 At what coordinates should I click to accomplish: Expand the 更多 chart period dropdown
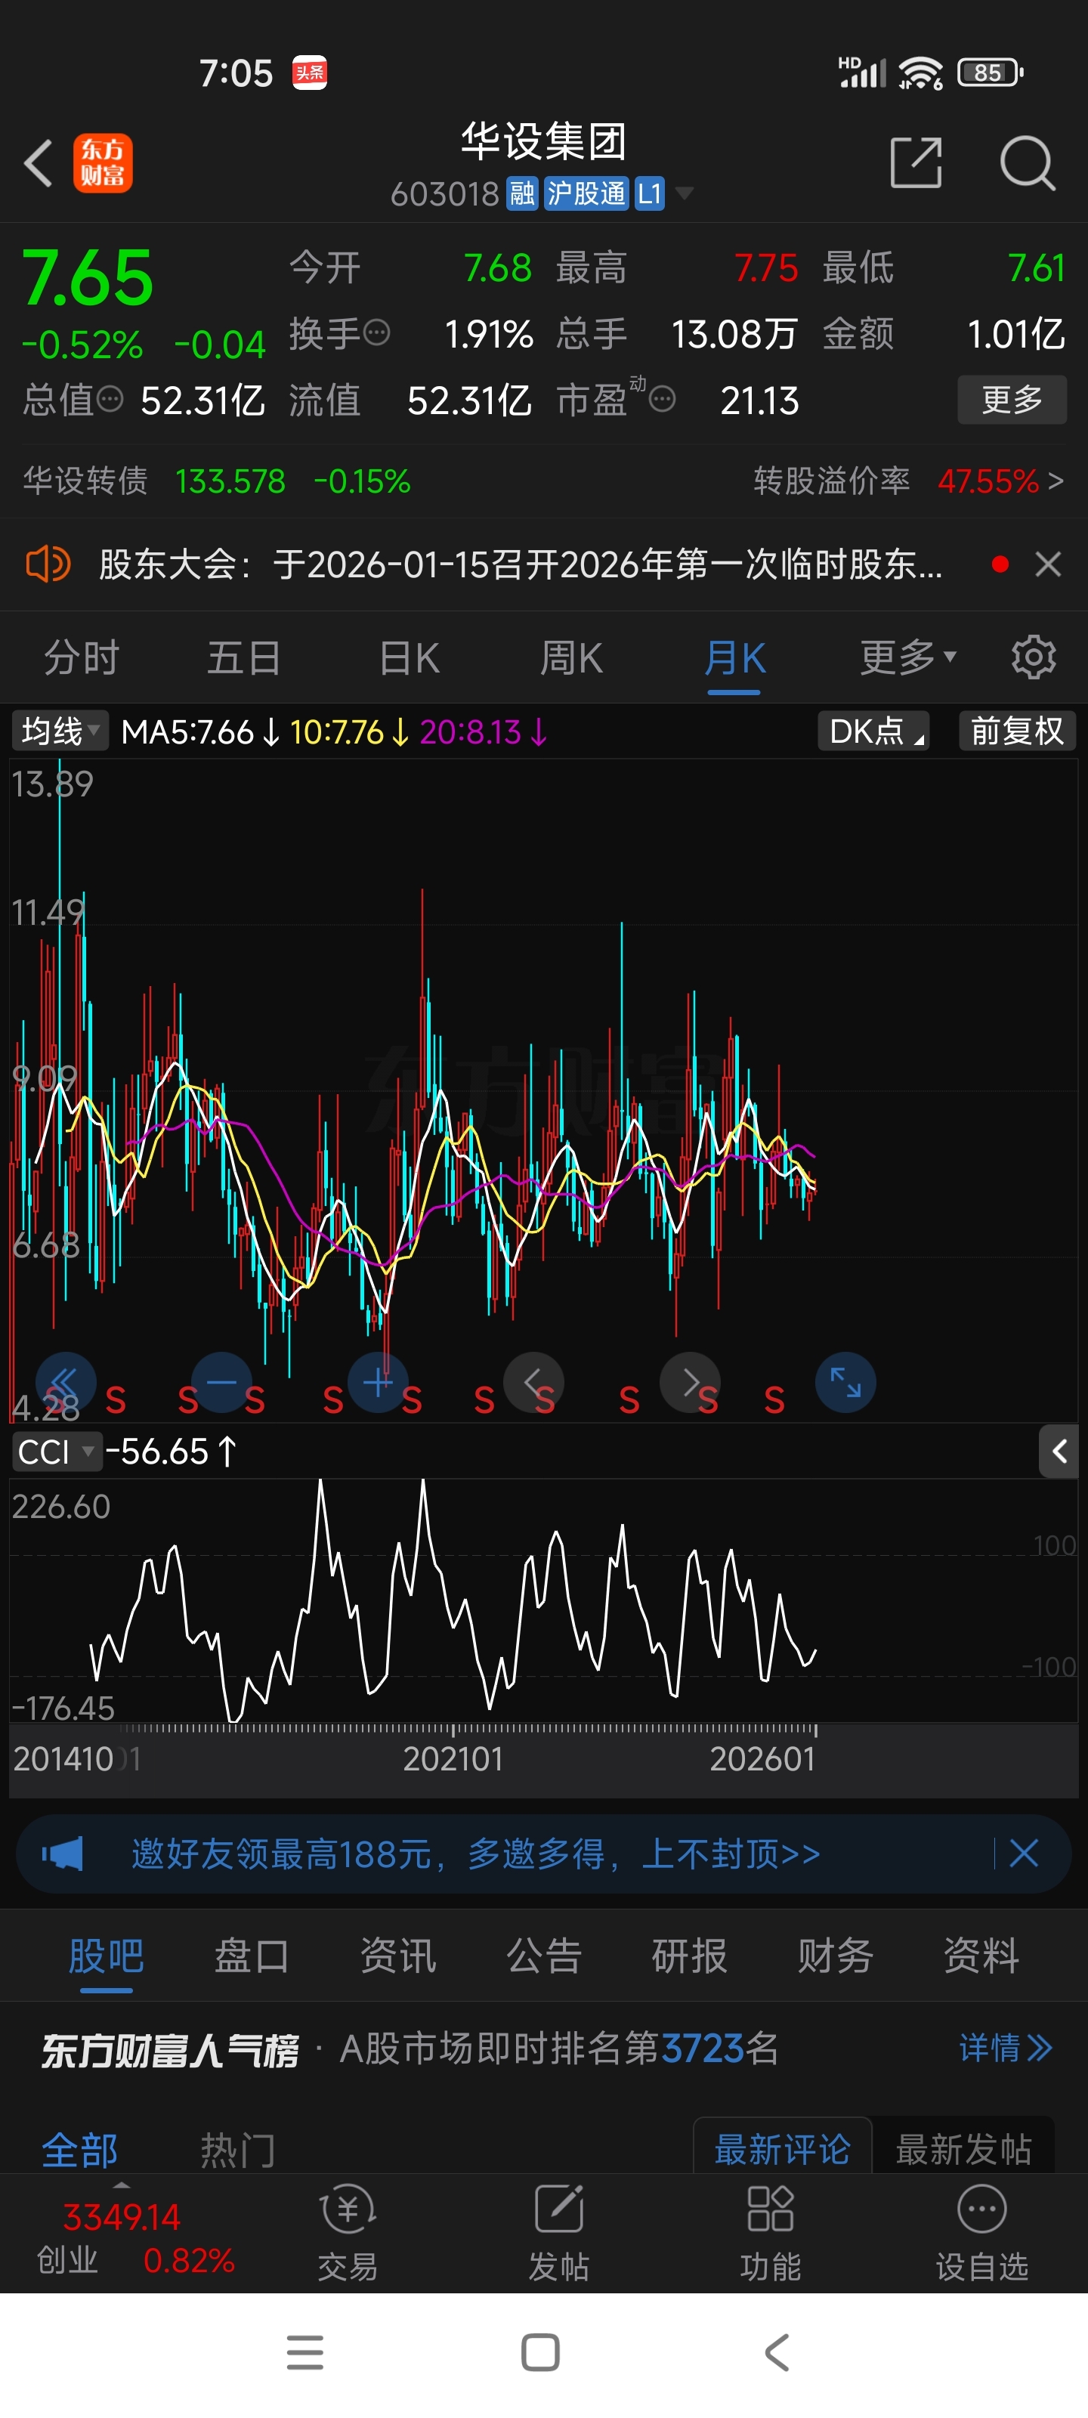(x=907, y=657)
